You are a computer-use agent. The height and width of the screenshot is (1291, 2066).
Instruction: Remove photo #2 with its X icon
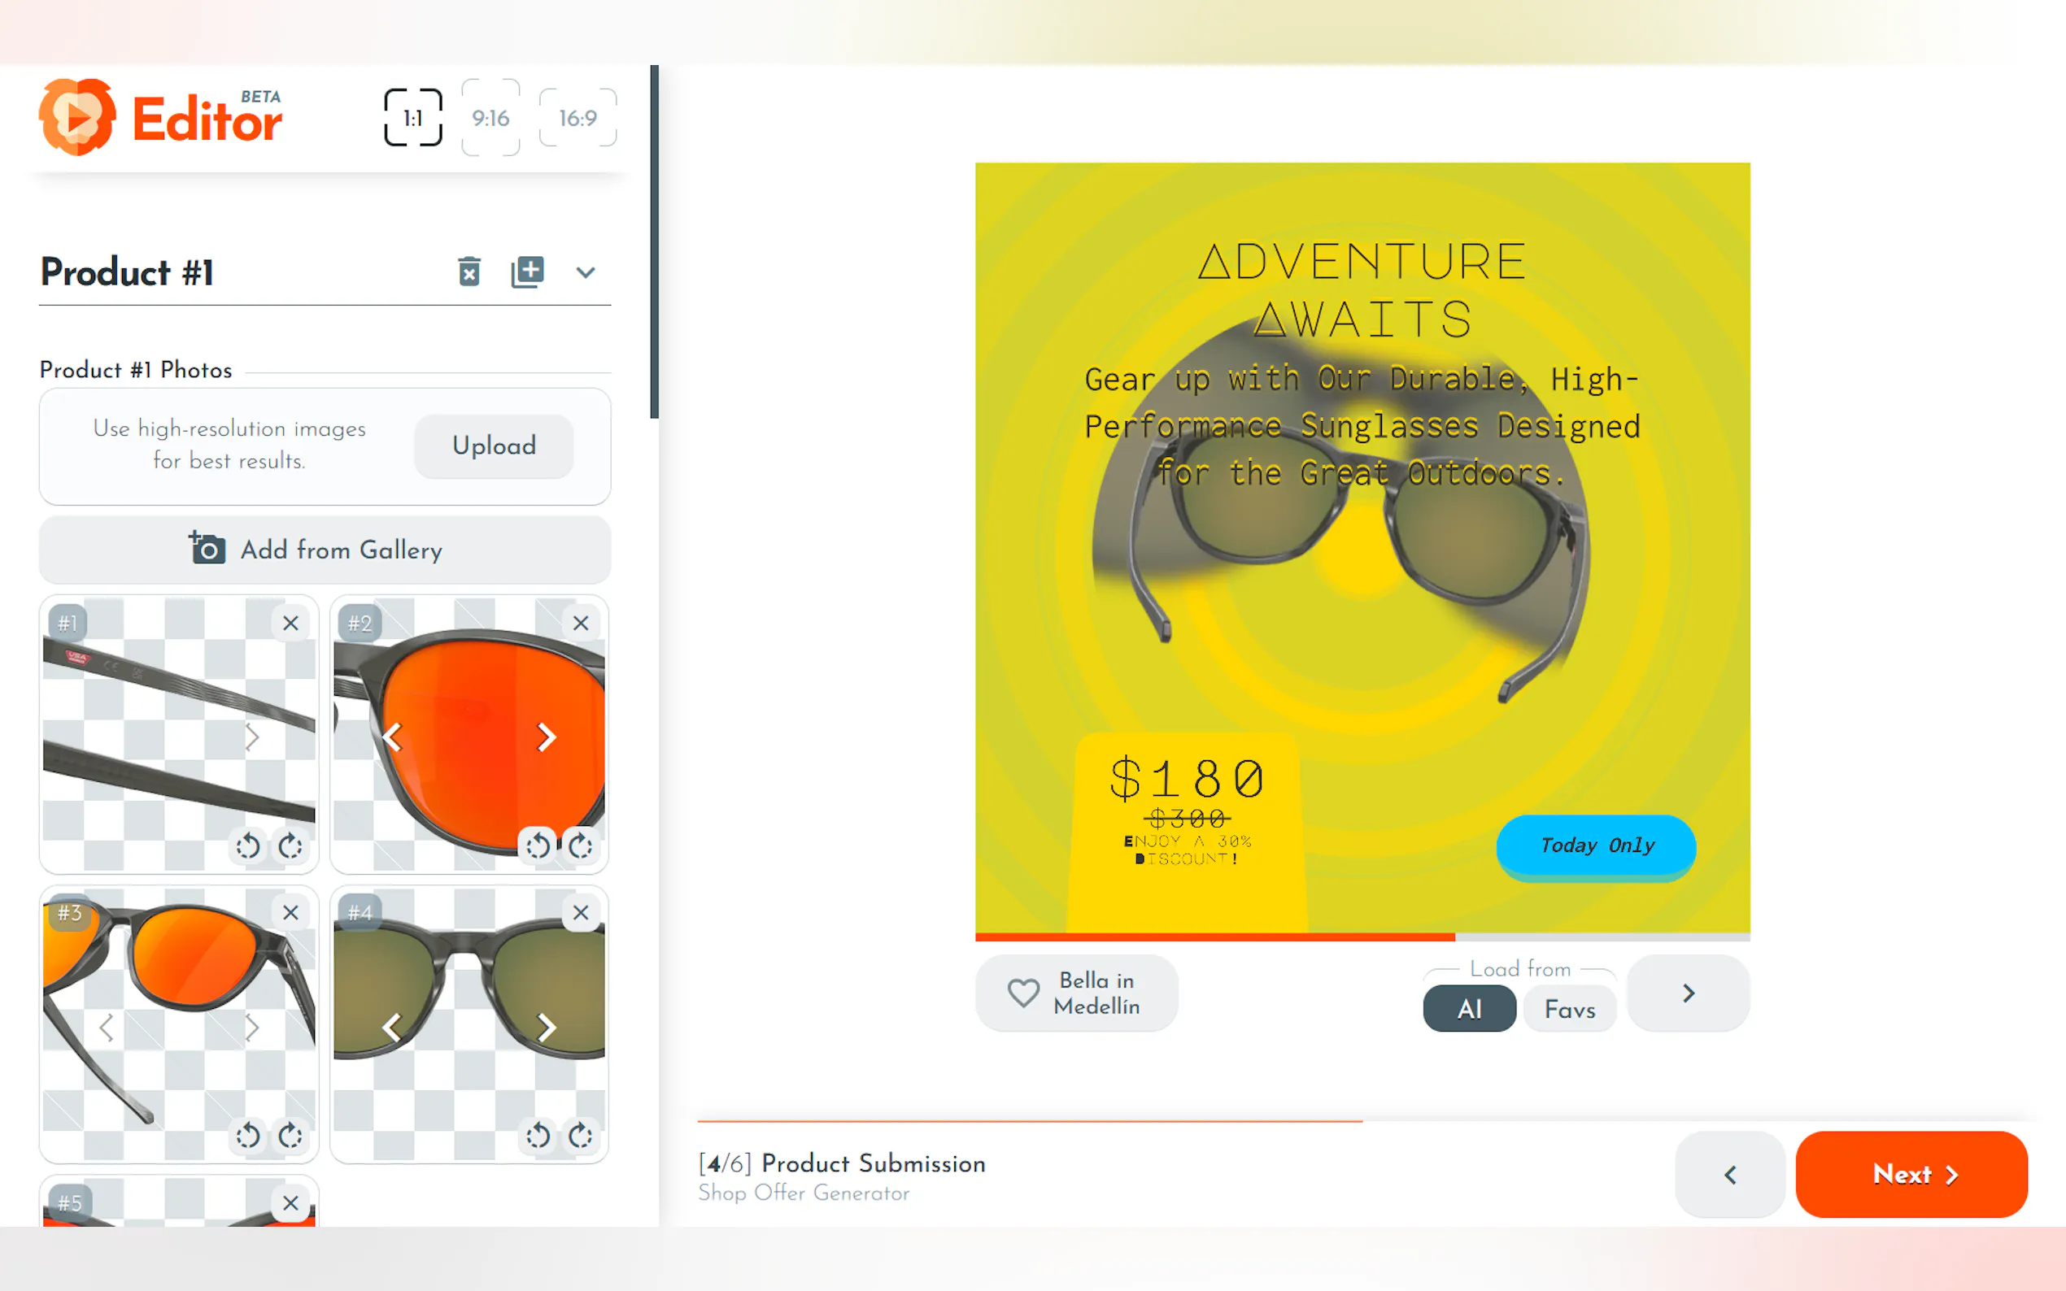[x=581, y=624]
